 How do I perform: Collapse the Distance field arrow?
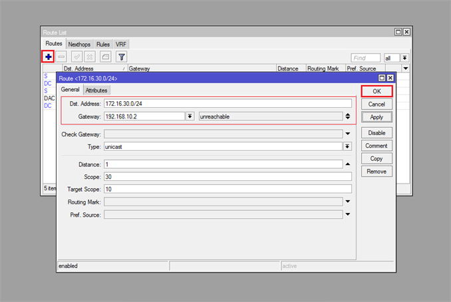348,164
